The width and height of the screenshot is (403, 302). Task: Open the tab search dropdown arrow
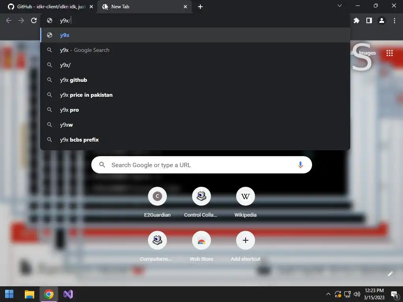point(340,6)
